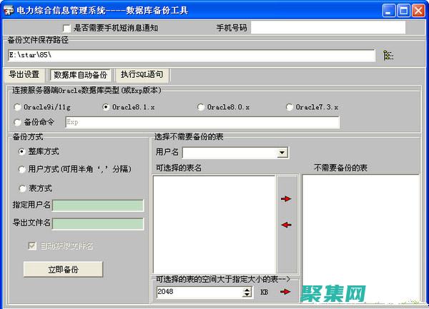Enable the SMS notification checkbox

pyautogui.click(x=67, y=28)
